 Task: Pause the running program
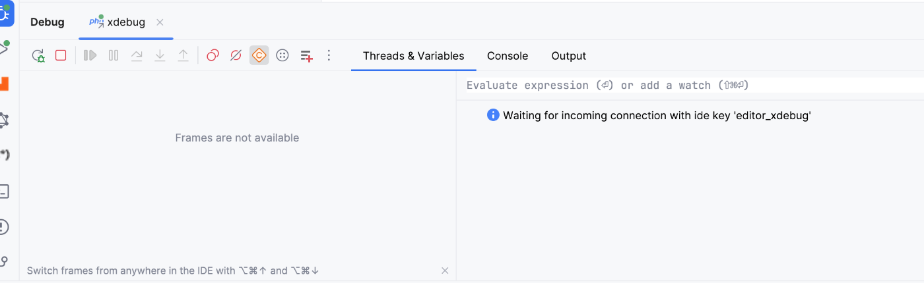point(114,56)
